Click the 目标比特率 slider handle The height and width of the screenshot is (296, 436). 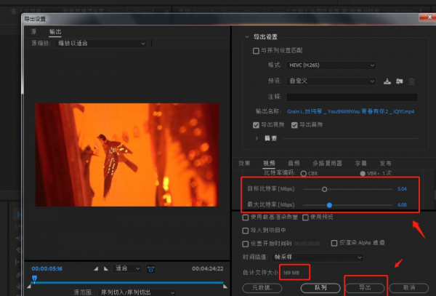[x=324, y=189]
